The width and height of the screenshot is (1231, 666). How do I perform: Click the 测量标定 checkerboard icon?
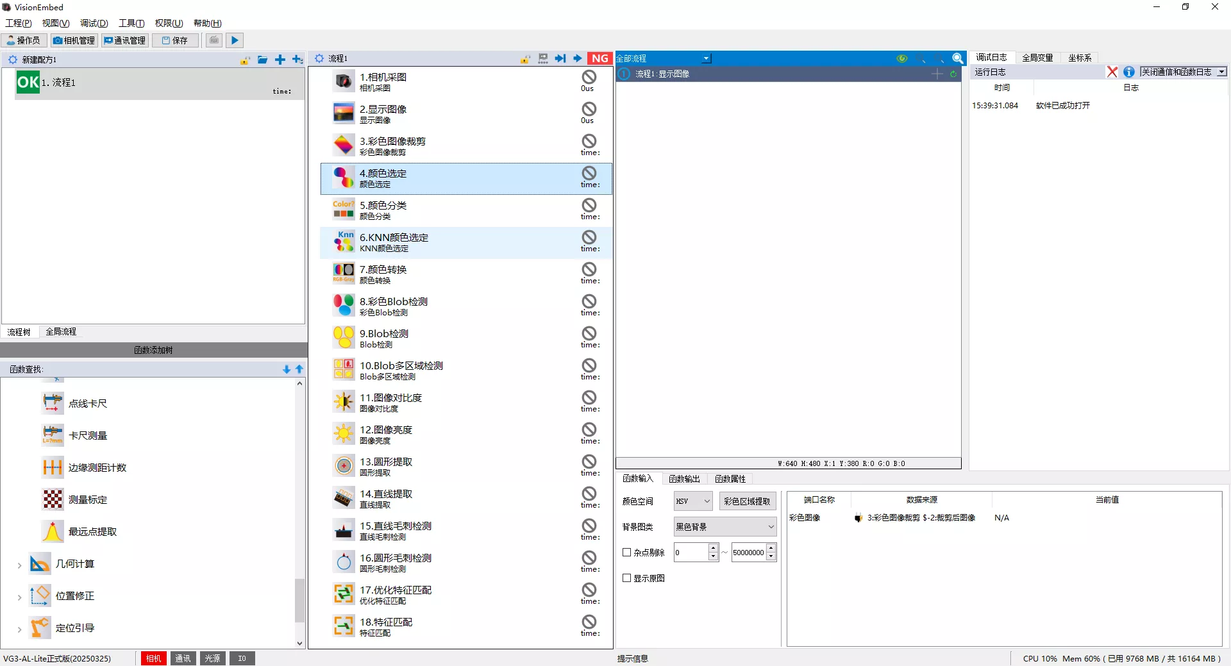pos(53,499)
